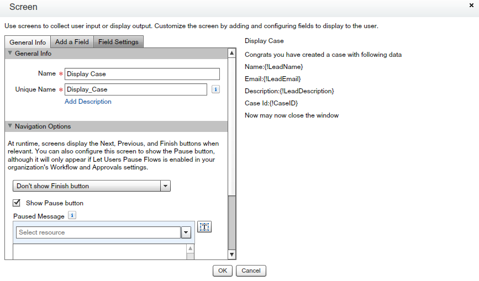Image resolution: width=479 pixels, height=281 pixels.
Task: Focus the Unique Name input field
Action: tap(135, 89)
